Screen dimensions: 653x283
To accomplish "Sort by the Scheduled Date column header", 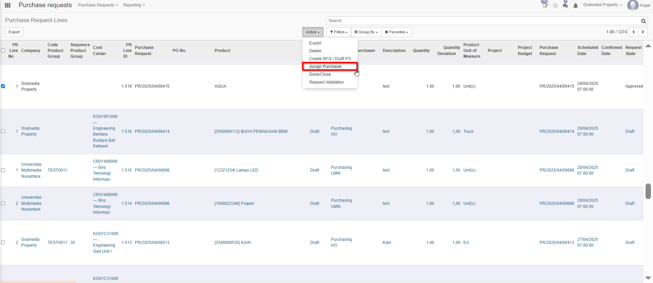I will tap(588, 51).
